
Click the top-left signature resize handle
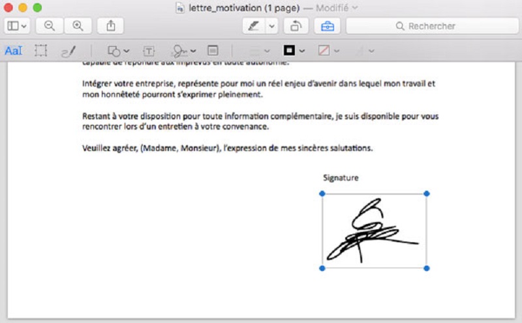[x=322, y=193]
